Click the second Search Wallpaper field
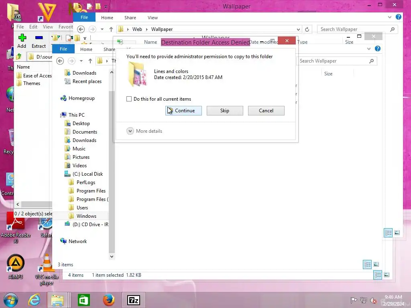Screen dimensions: 411x308 pos(337,61)
